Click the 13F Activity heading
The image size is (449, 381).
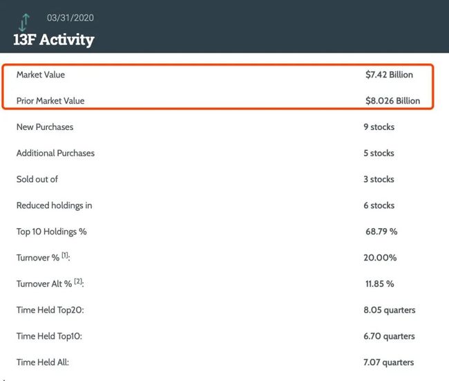tap(54, 39)
